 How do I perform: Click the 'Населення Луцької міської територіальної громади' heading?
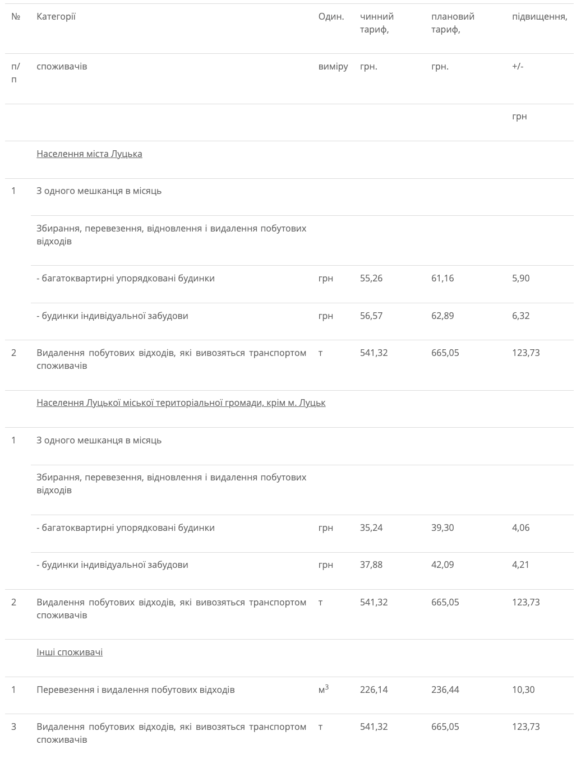coord(181,403)
